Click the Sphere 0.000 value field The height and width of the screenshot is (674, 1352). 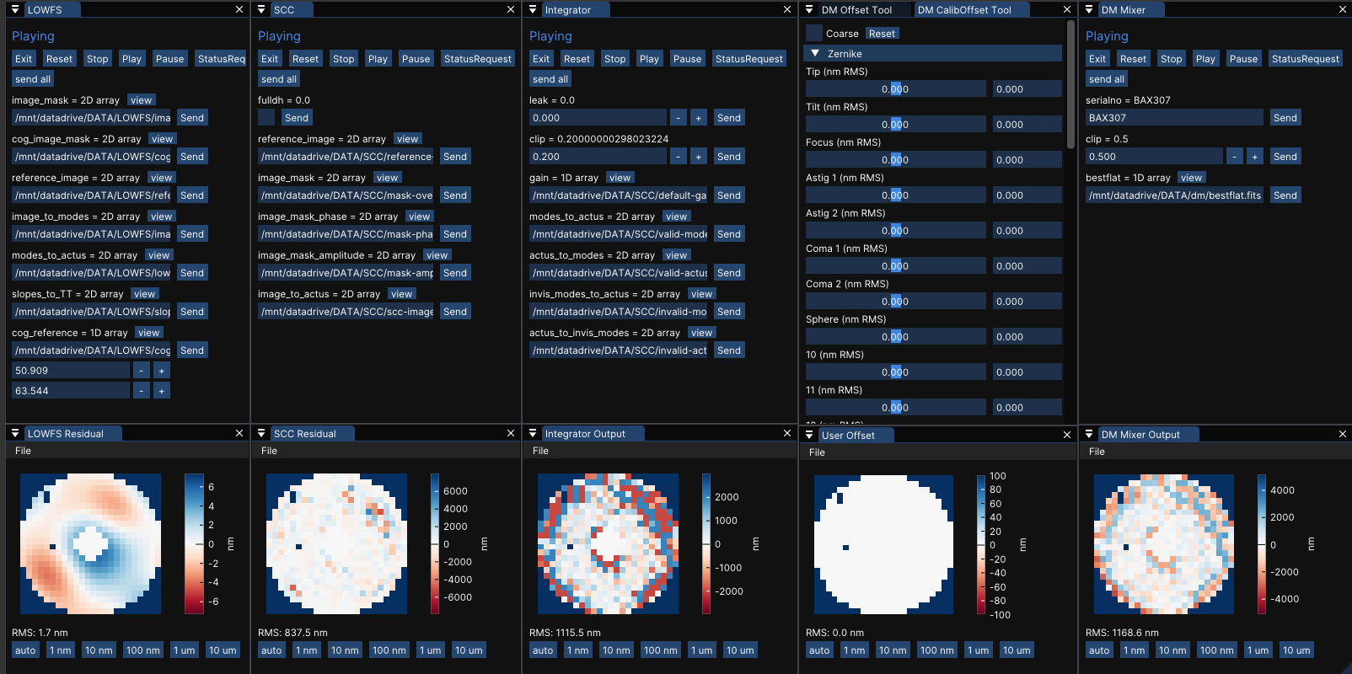1026,337
